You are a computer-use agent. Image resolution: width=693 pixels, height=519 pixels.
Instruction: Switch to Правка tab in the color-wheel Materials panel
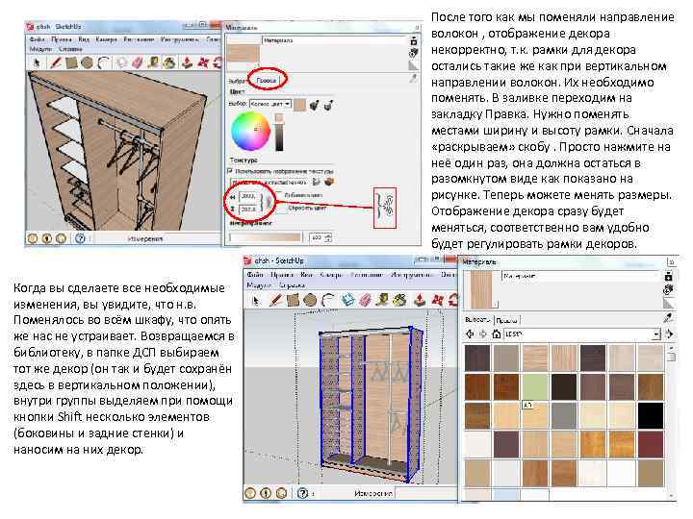[x=267, y=80]
